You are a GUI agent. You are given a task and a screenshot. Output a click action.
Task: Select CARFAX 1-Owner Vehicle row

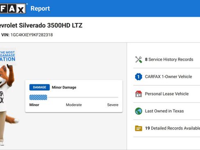pos(167,77)
